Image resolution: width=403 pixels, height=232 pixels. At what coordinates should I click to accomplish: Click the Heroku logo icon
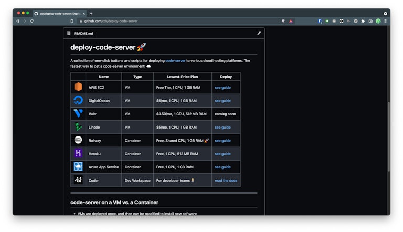click(78, 154)
